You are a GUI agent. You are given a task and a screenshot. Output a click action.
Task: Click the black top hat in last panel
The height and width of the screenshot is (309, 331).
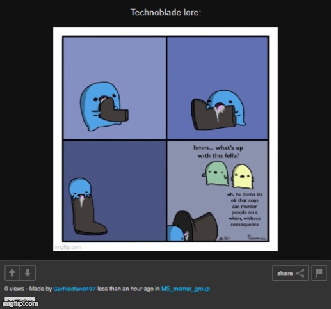[195, 226]
